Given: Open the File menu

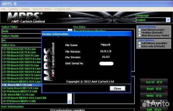Looking at the screenshot, I should 3,9.
